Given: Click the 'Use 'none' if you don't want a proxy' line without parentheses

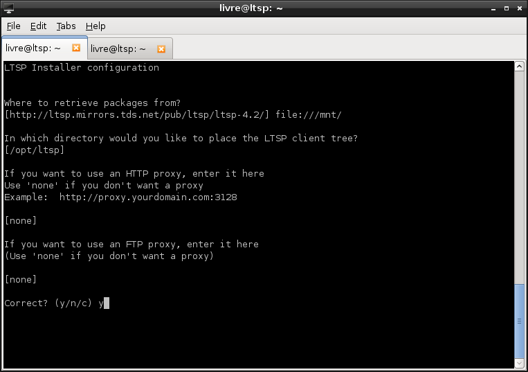Looking at the screenshot, I should (104, 186).
